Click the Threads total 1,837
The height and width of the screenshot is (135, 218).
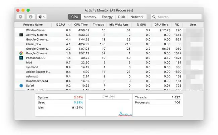pyautogui.click(x=176, y=97)
